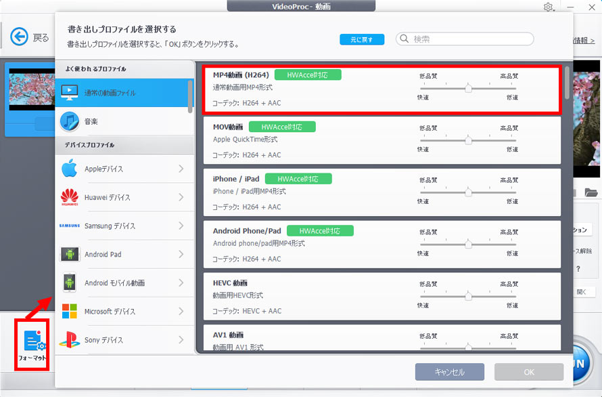This screenshot has width=602, height=397.
Task: Click the 元に戻す reset button
Action: (362, 39)
